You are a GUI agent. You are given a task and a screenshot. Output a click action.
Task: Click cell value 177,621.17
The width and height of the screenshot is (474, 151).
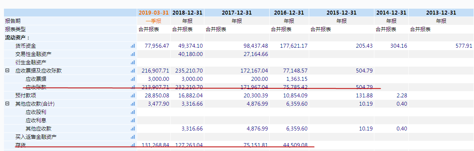pos(294,46)
